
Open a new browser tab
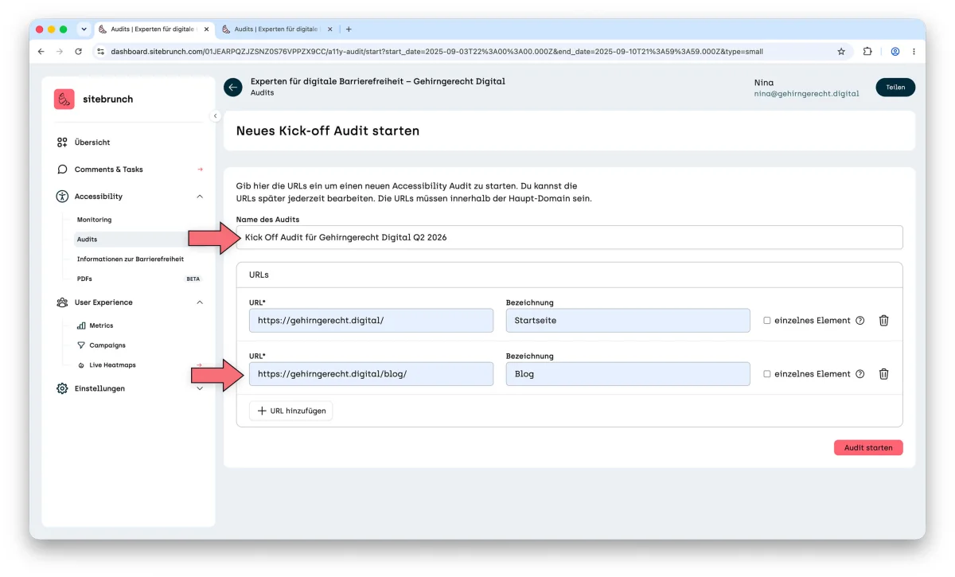[349, 29]
